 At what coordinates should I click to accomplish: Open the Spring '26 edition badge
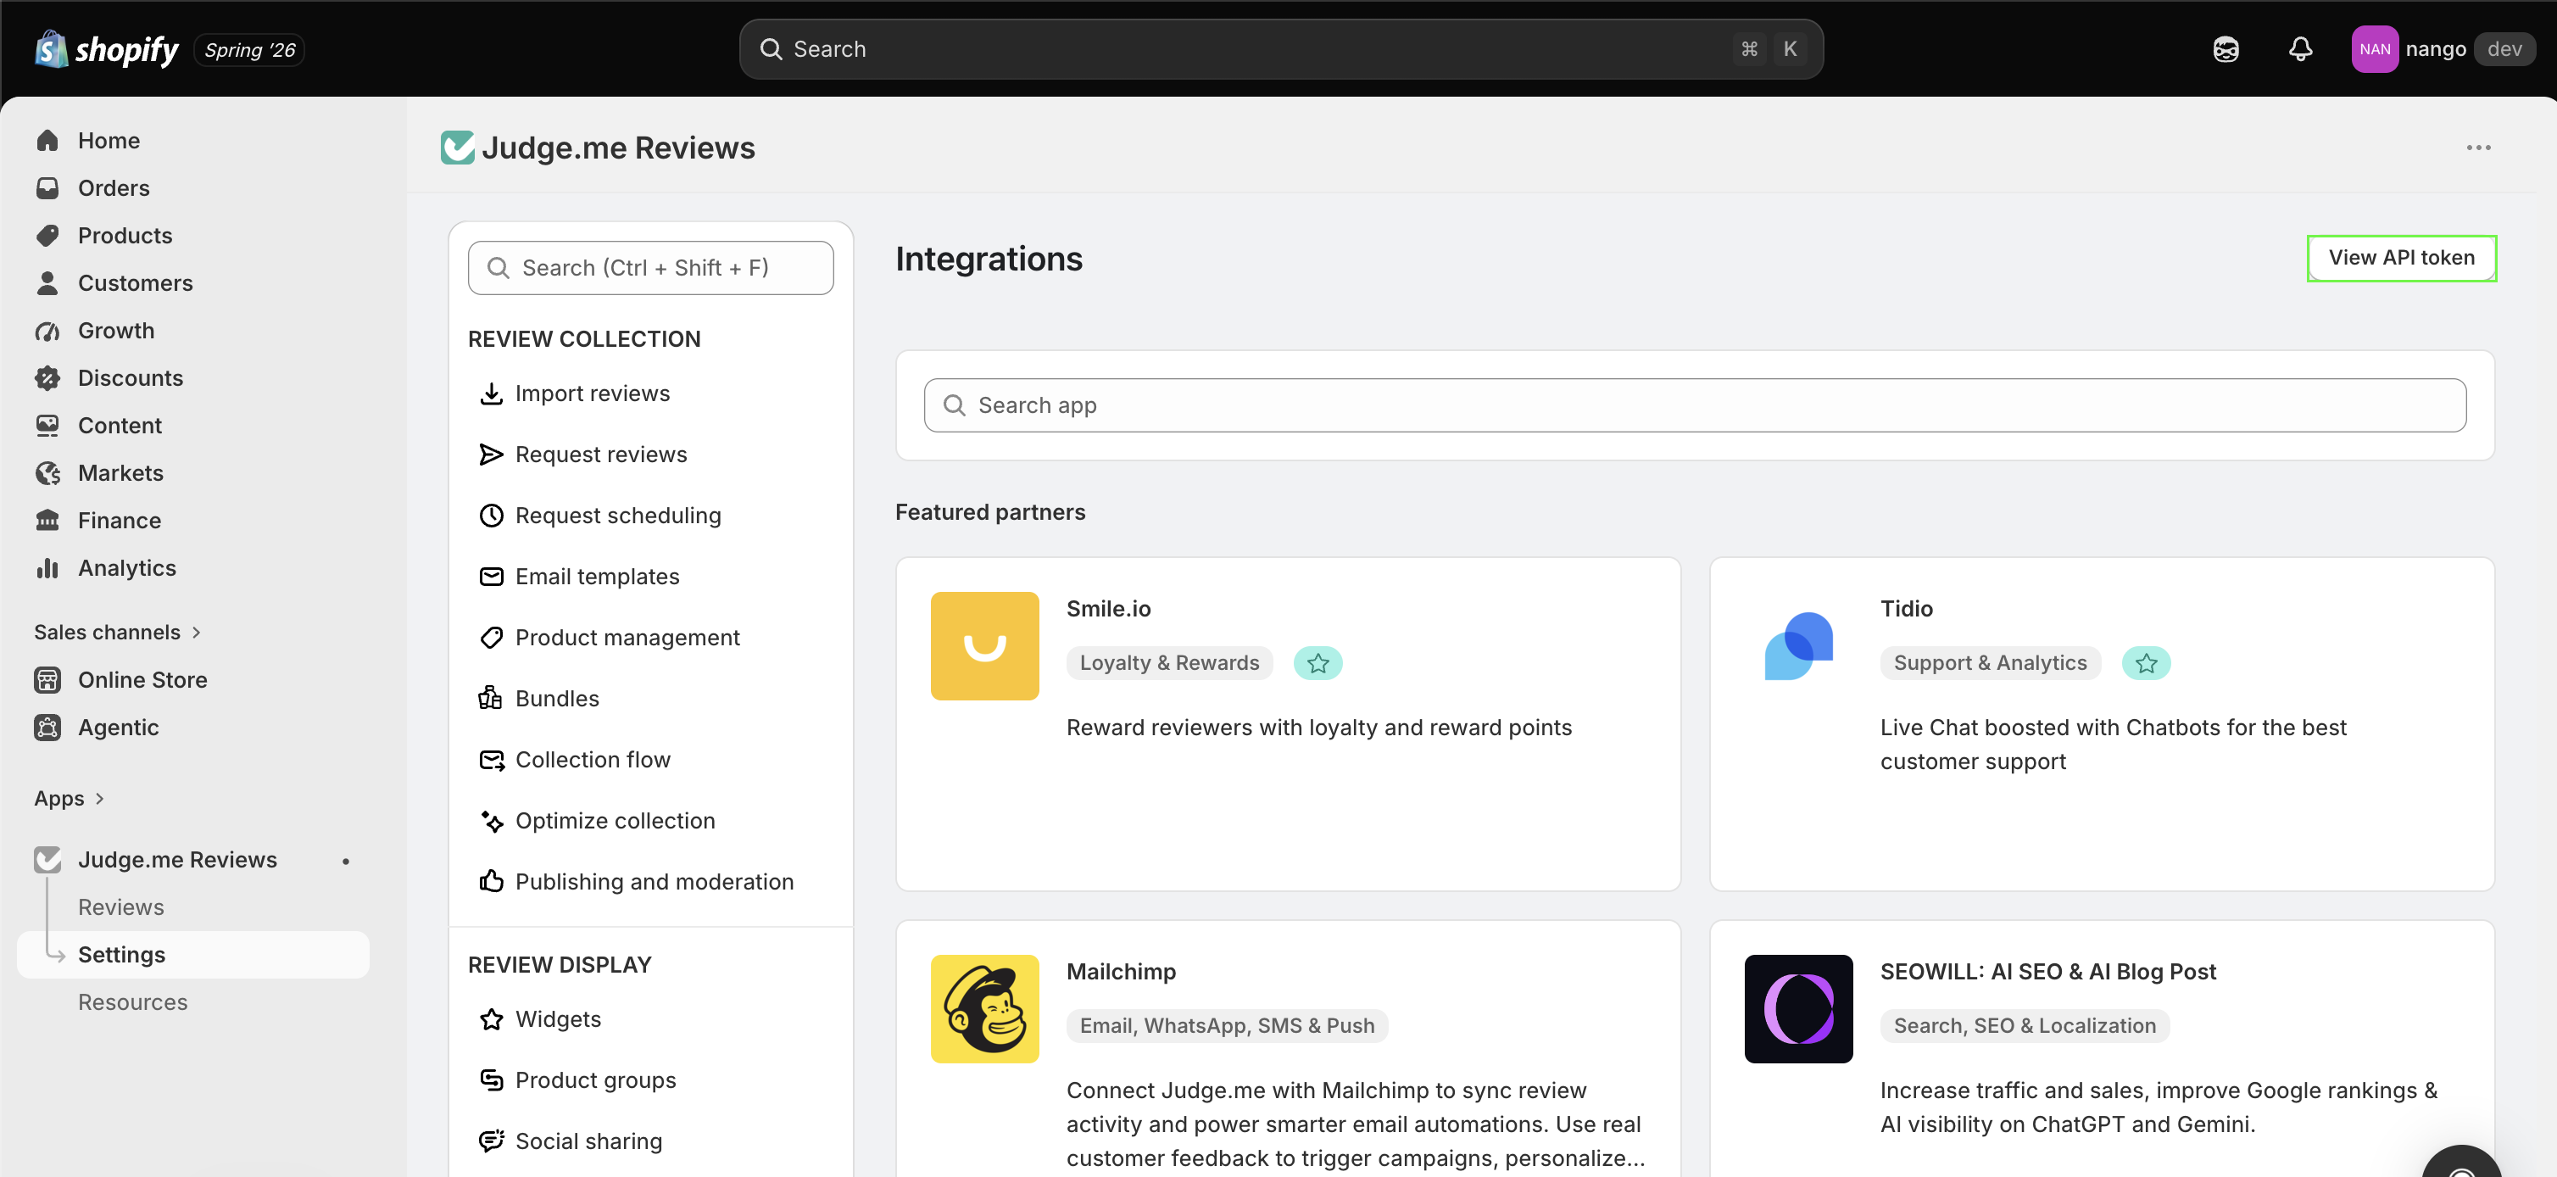pyautogui.click(x=249, y=50)
